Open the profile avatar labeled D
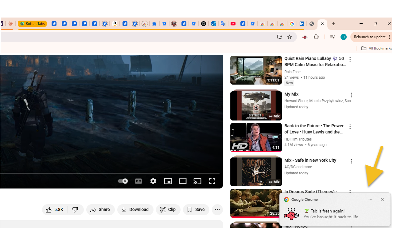This screenshot has width=393, height=246. pos(344,37)
